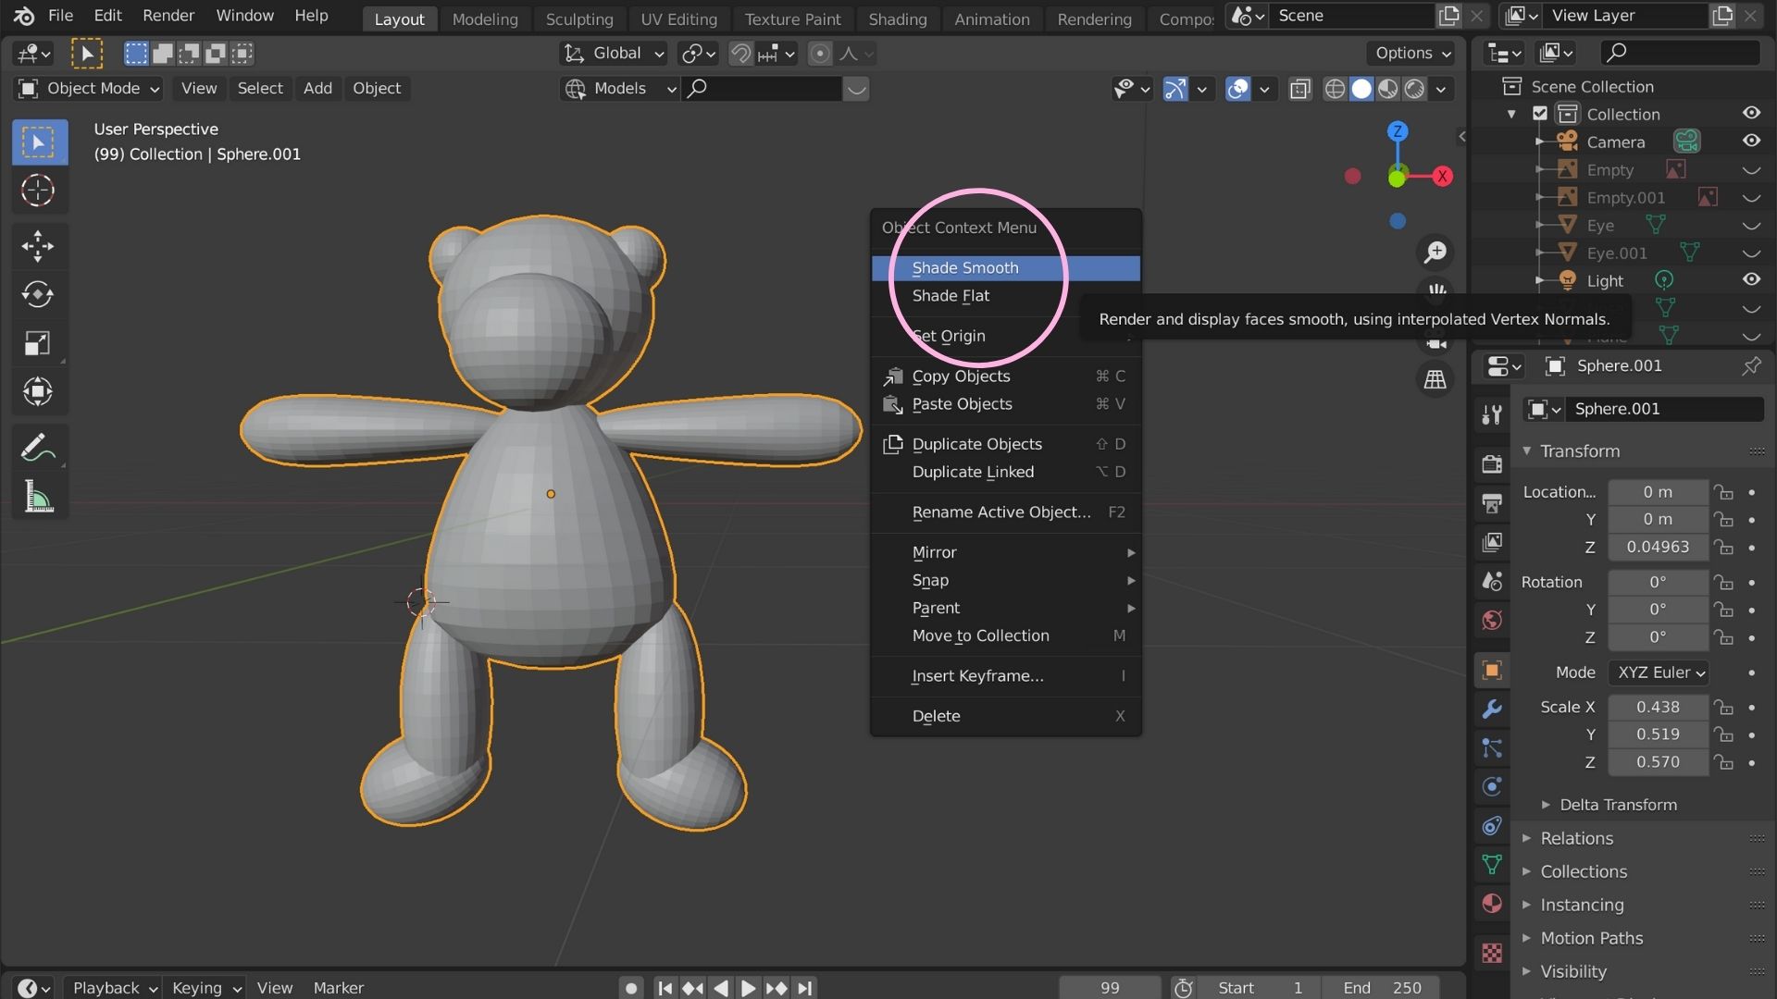Jump to the last frame in the timeline
The height and width of the screenshot is (999, 1777).
point(804,987)
